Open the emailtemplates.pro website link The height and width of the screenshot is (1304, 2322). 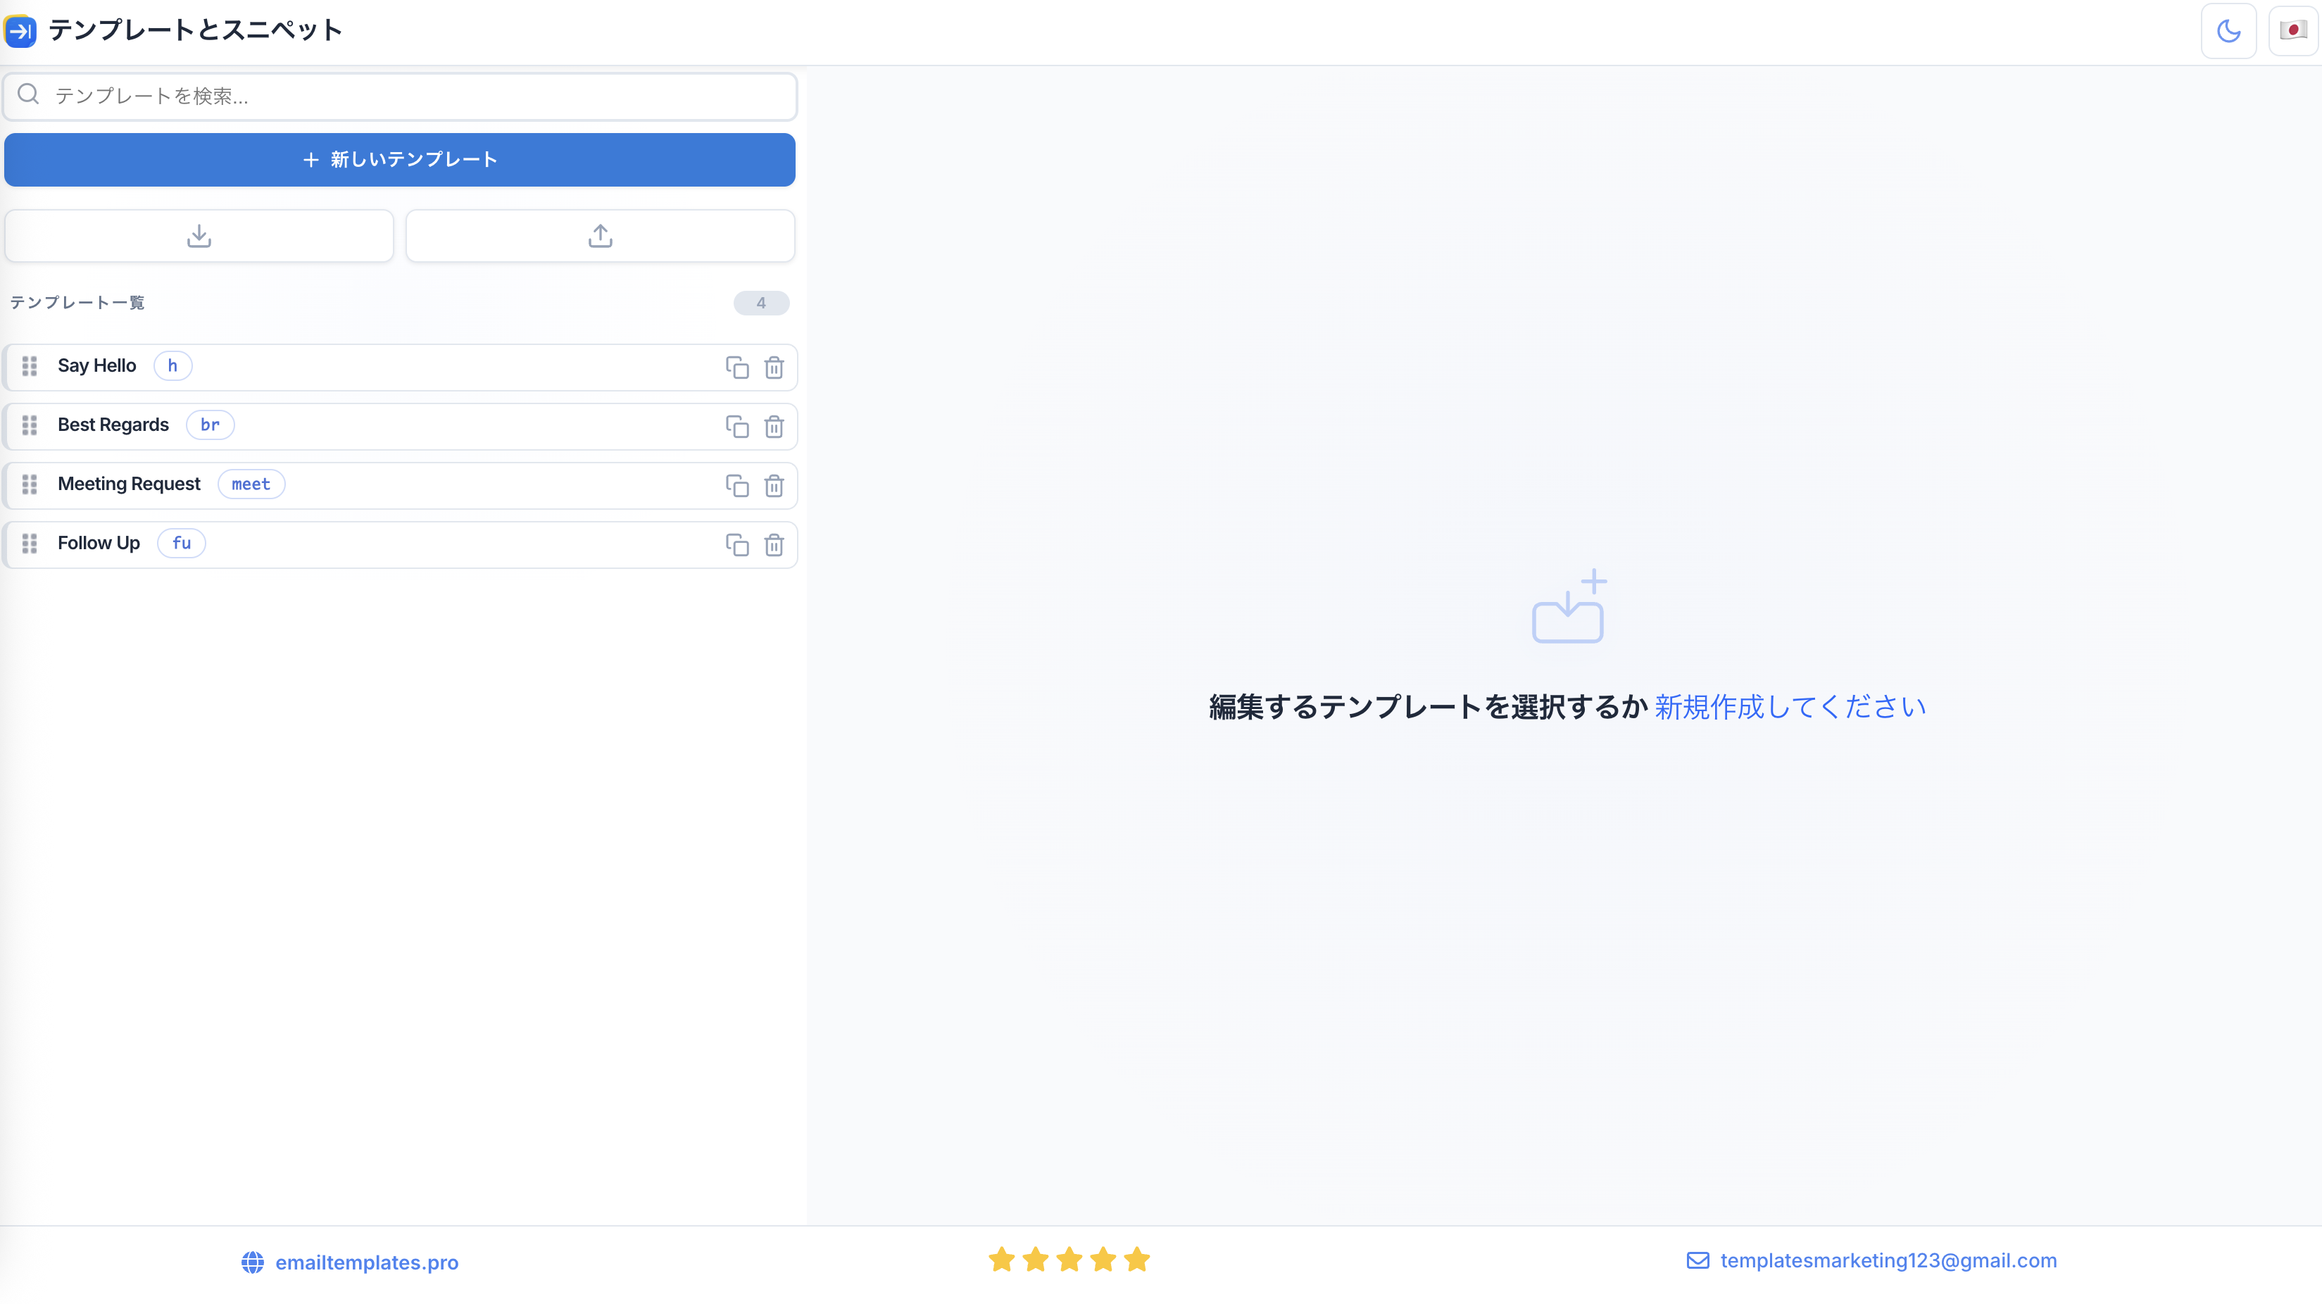point(366,1262)
